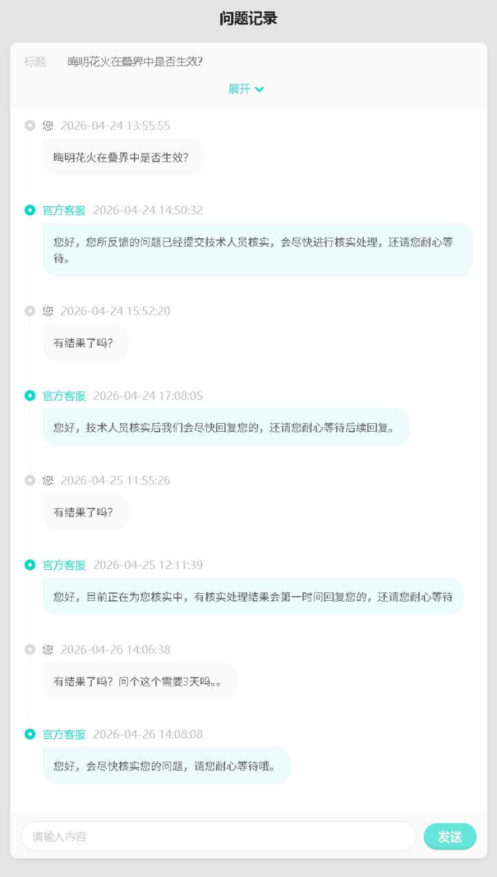The height and width of the screenshot is (877, 497).
Task: Click the teal marker beside 14:50:32 official reply
Action: tap(30, 210)
